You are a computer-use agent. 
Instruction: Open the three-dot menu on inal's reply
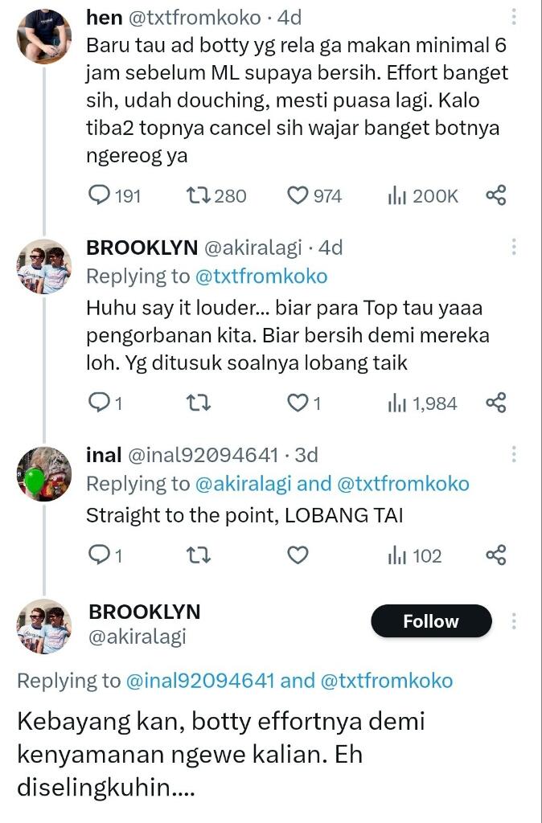coord(512,454)
